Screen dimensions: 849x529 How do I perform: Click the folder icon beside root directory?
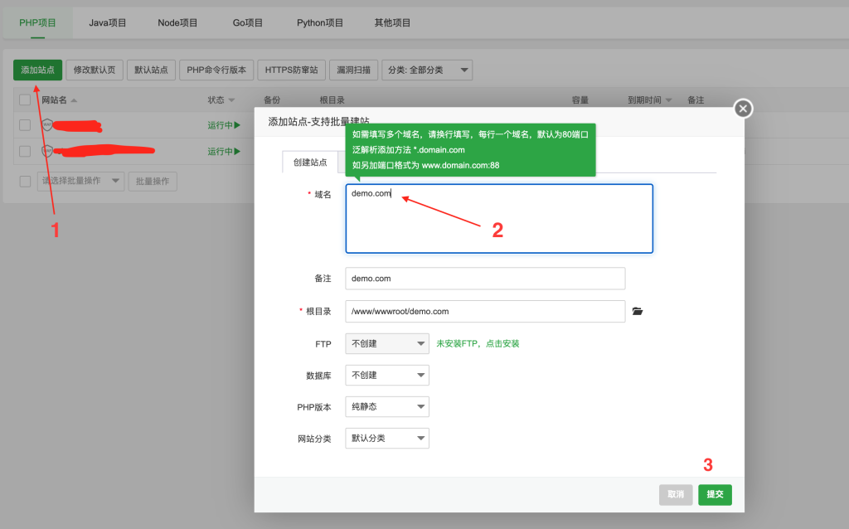click(637, 312)
